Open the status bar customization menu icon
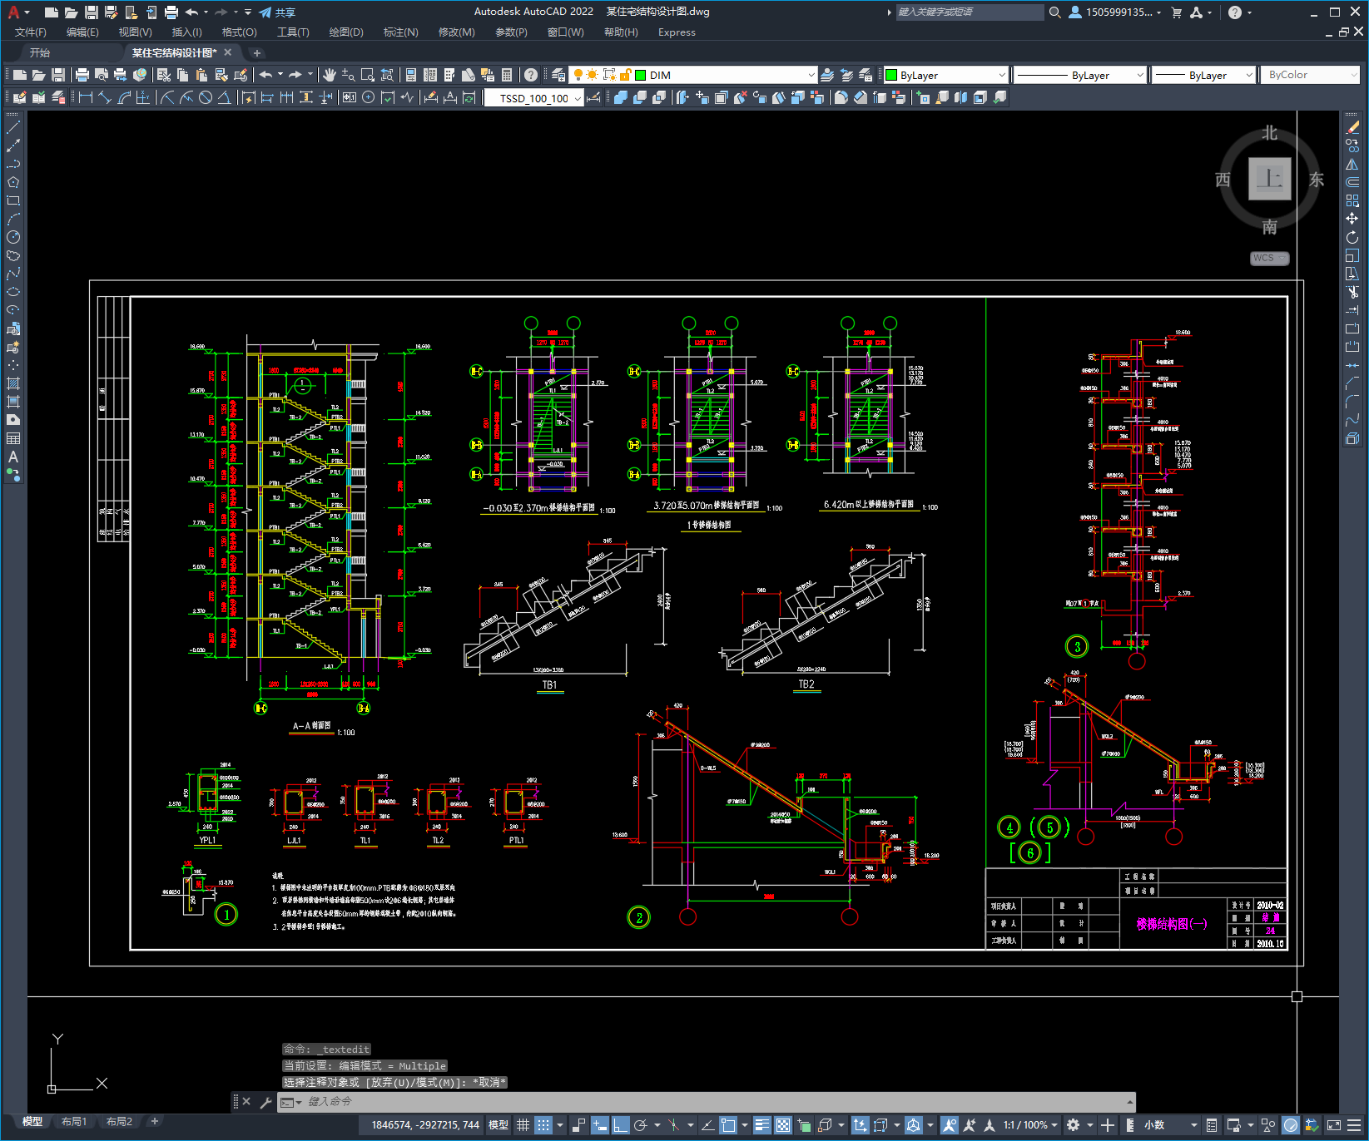Image resolution: width=1369 pixels, height=1141 pixels. tap(1356, 1125)
